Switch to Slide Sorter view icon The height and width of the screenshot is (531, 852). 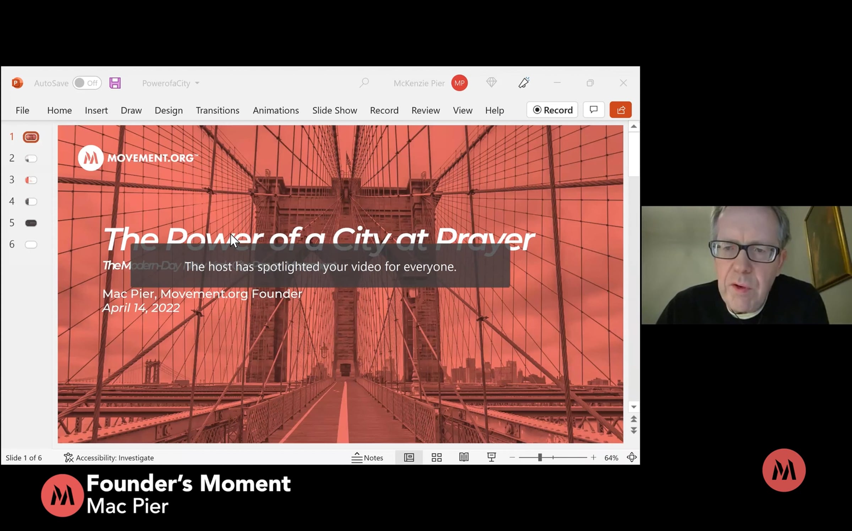click(437, 457)
